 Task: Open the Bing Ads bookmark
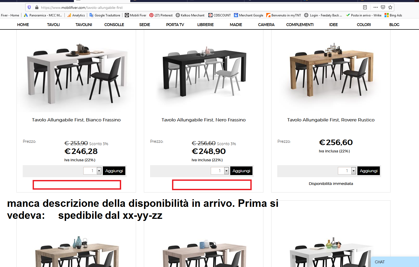click(x=393, y=15)
